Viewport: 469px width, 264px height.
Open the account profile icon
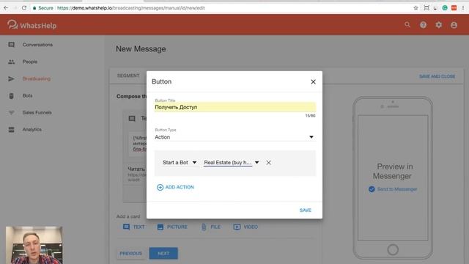454,25
